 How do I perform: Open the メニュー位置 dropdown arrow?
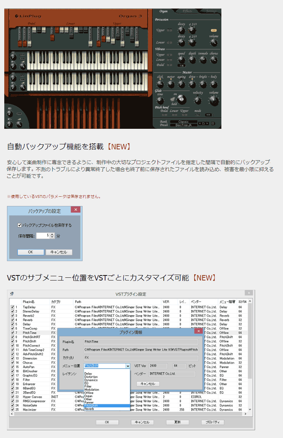click(x=128, y=366)
